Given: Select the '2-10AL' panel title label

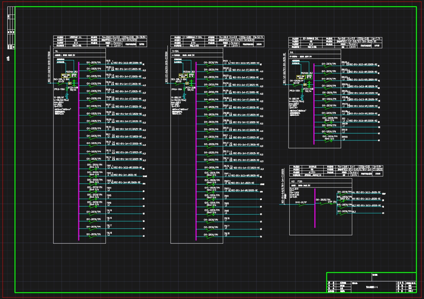Looking at the screenshot, I should [175, 51].
